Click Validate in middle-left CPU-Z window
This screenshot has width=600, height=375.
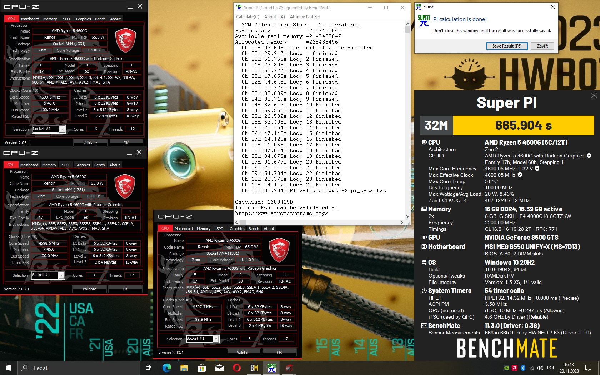point(90,289)
